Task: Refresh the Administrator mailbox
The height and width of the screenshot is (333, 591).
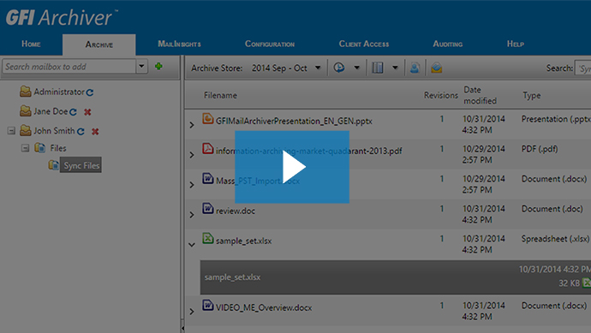Action: click(90, 92)
